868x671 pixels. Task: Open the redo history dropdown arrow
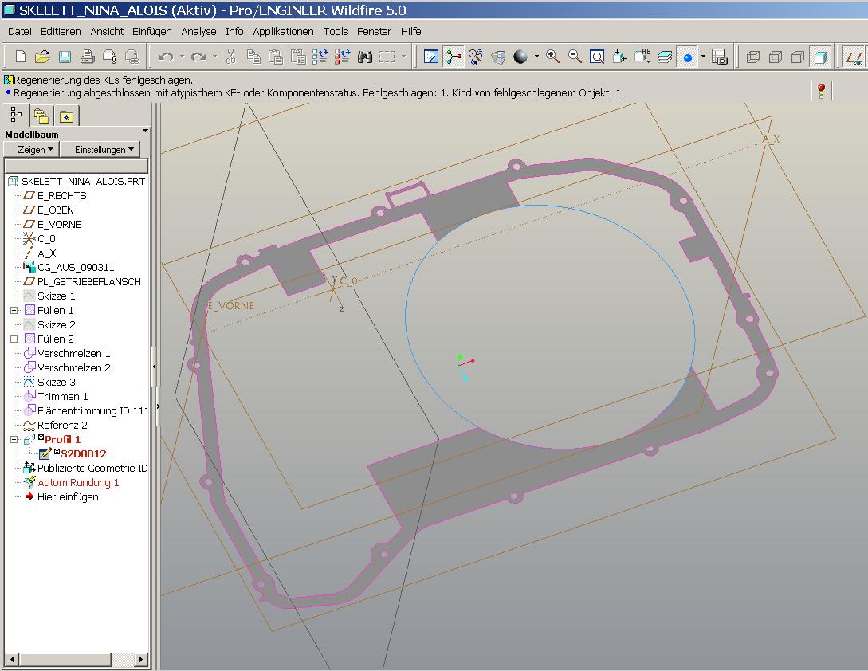pos(214,57)
